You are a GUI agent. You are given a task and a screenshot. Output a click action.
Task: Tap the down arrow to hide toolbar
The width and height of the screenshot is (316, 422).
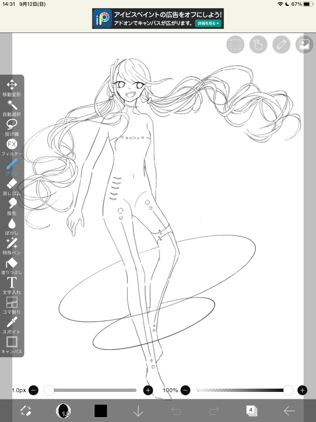[138, 411]
